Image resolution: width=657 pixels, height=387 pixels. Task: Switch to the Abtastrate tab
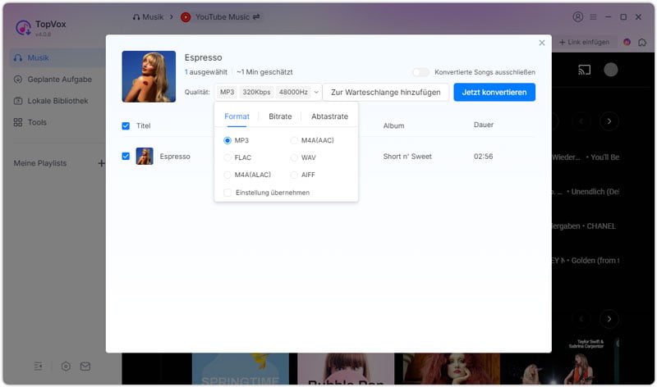(329, 116)
